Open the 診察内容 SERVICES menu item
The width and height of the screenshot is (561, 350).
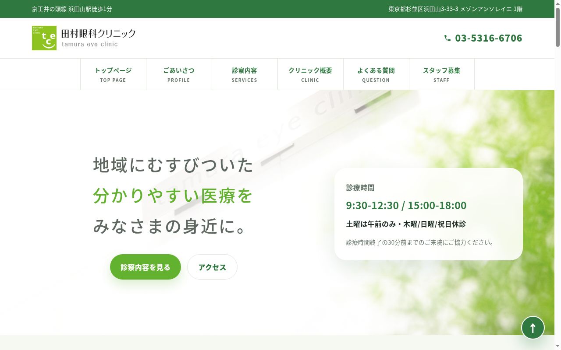(x=245, y=74)
